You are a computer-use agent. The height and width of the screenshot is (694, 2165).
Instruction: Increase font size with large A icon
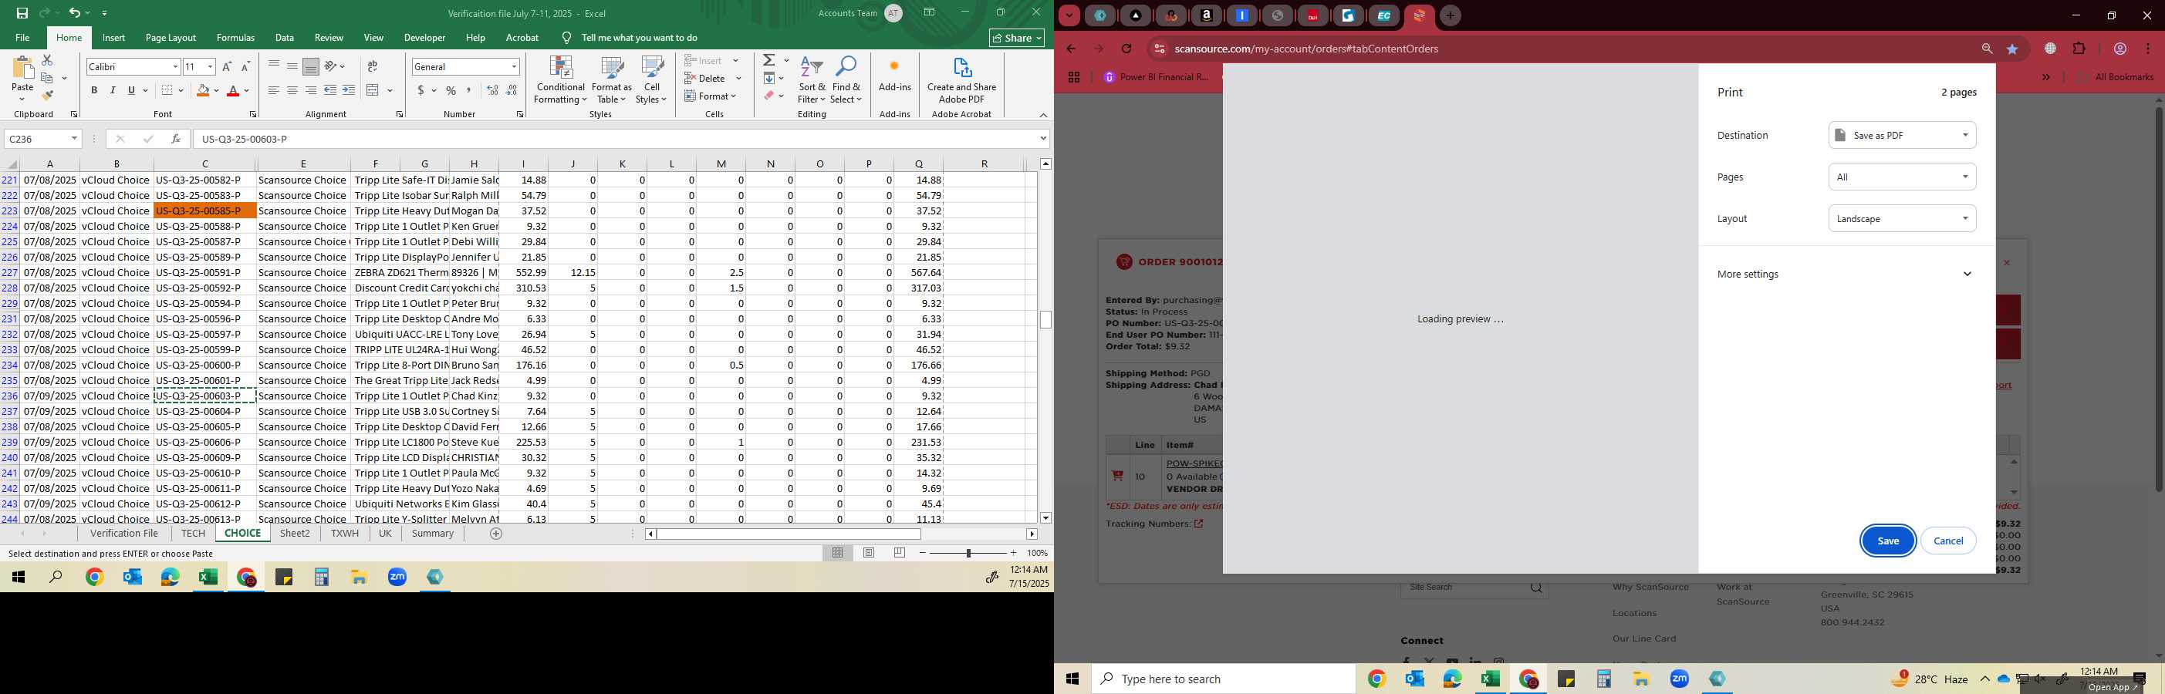click(x=226, y=66)
